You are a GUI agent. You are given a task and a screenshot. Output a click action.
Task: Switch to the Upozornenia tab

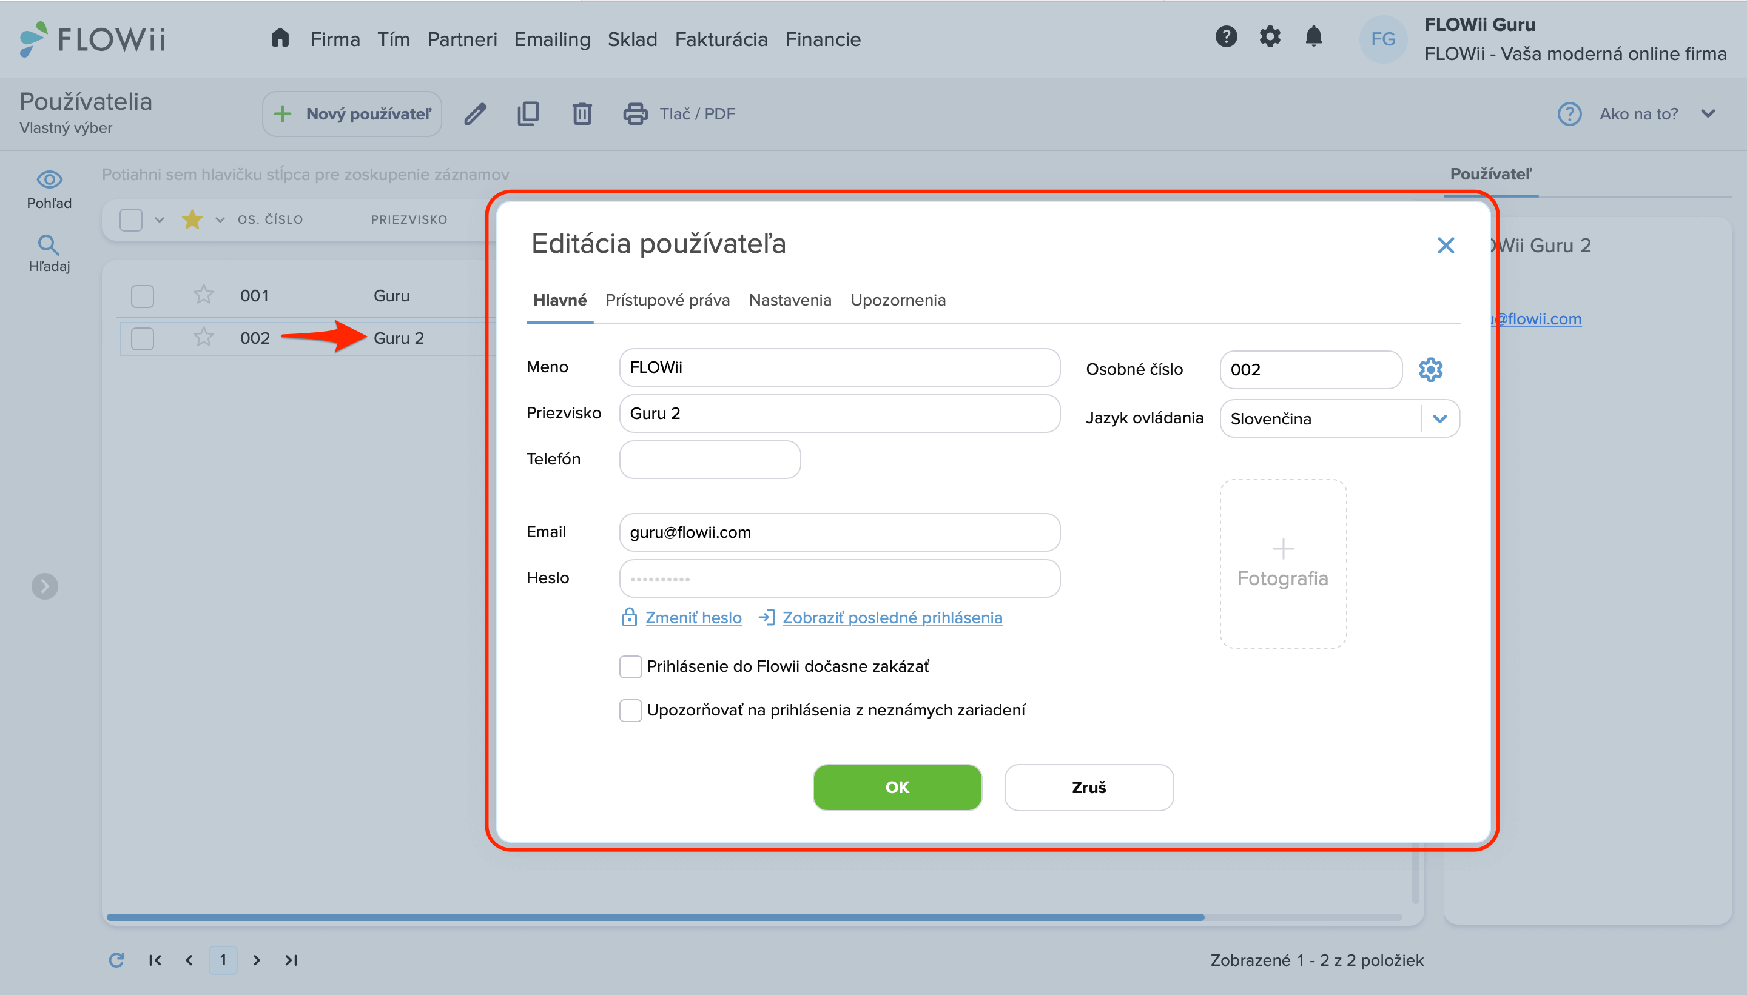897,300
